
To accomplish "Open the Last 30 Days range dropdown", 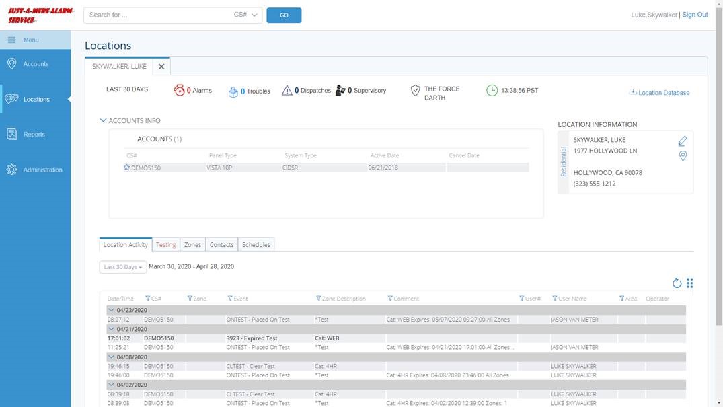I will coord(122,267).
